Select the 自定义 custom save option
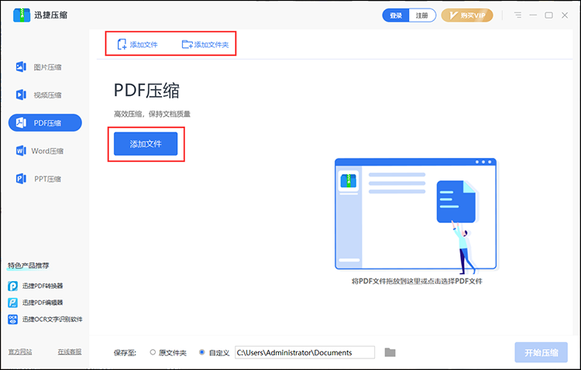Image resolution: width=581 pixels, height=370 pixels. (214, 353)
